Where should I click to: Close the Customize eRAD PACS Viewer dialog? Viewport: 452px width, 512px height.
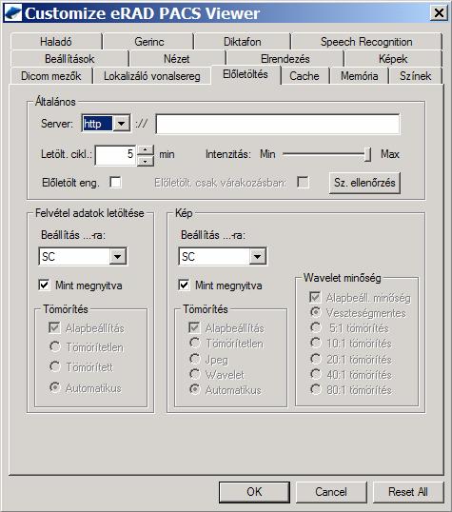pos(439,13)
